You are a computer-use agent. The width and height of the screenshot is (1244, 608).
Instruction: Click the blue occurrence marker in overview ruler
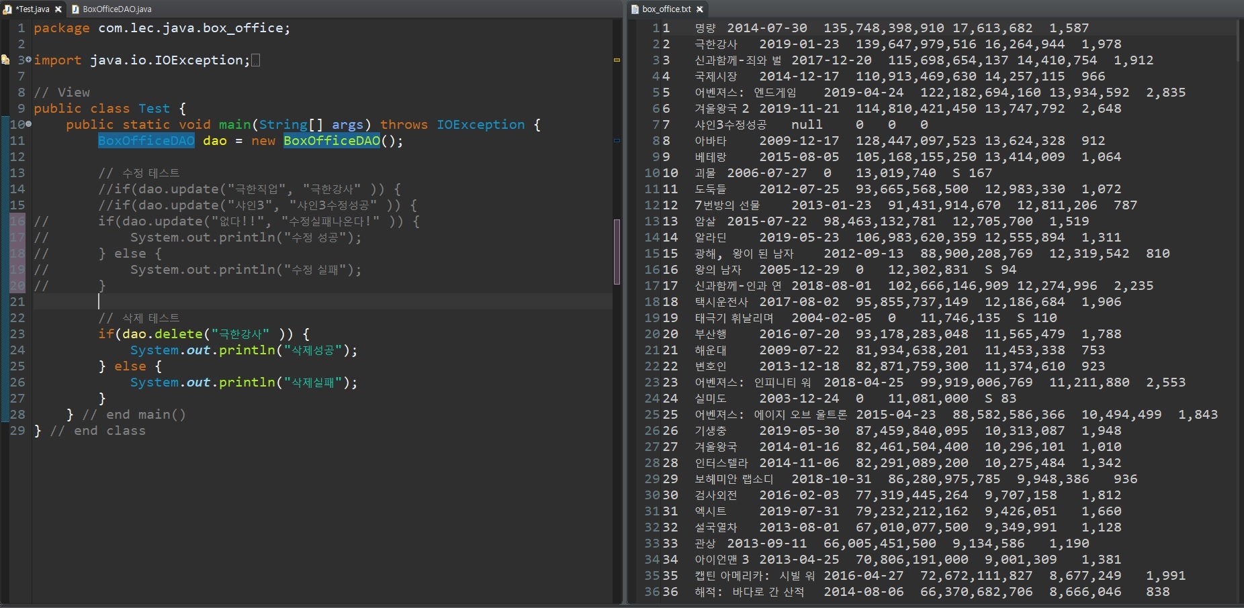coord(617,140)
